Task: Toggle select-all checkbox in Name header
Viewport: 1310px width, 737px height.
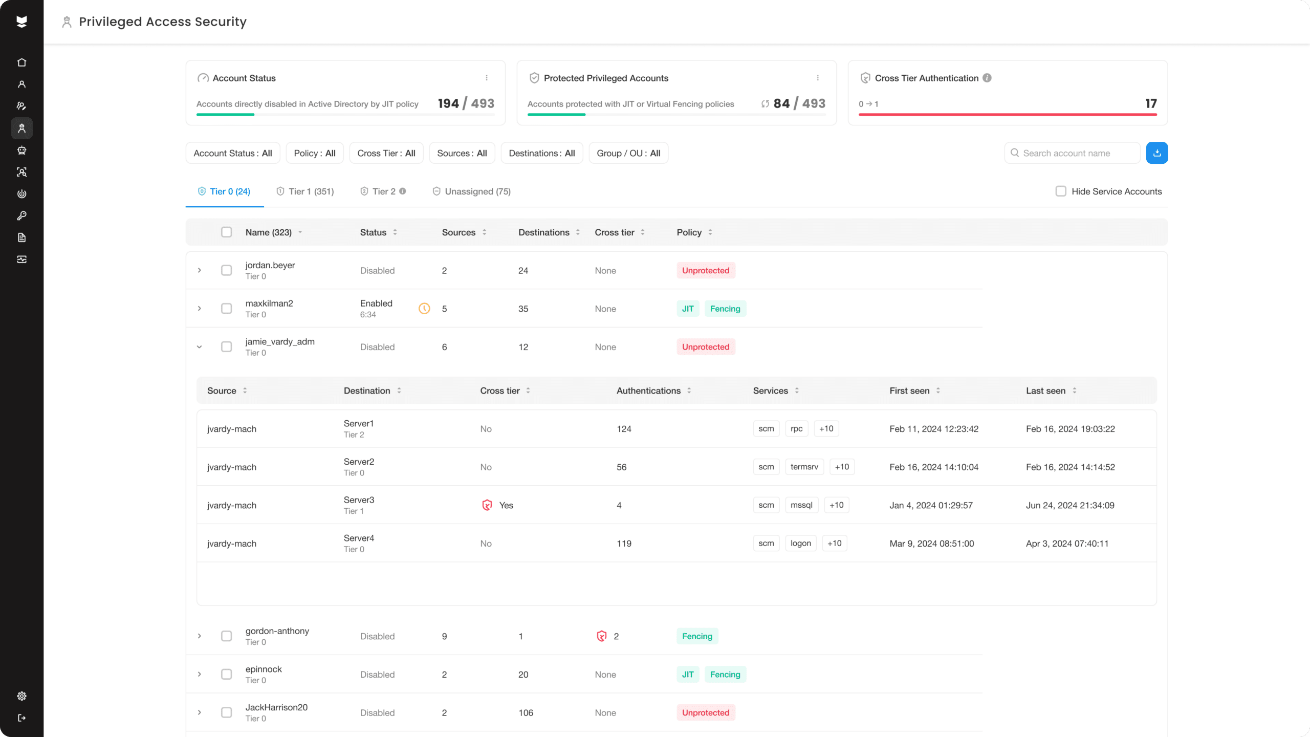Action: [x=226, y=232]
